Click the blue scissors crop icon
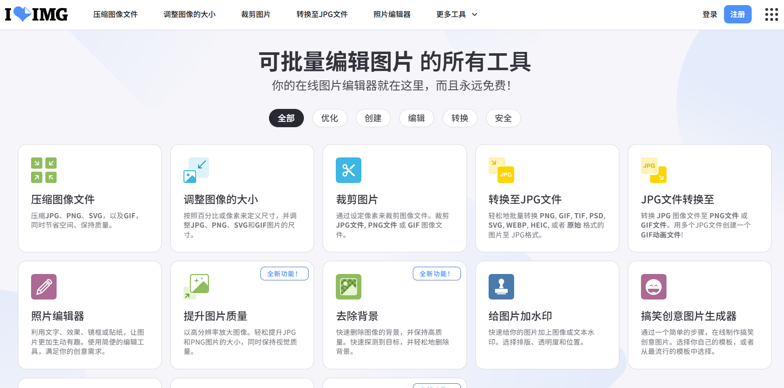 (349, 170)
